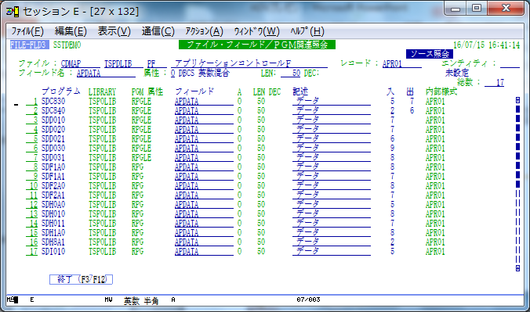The width and height of the screenshot is (530, 312).
Task: Click the LIBRARY column header
Action: (102, 91)
